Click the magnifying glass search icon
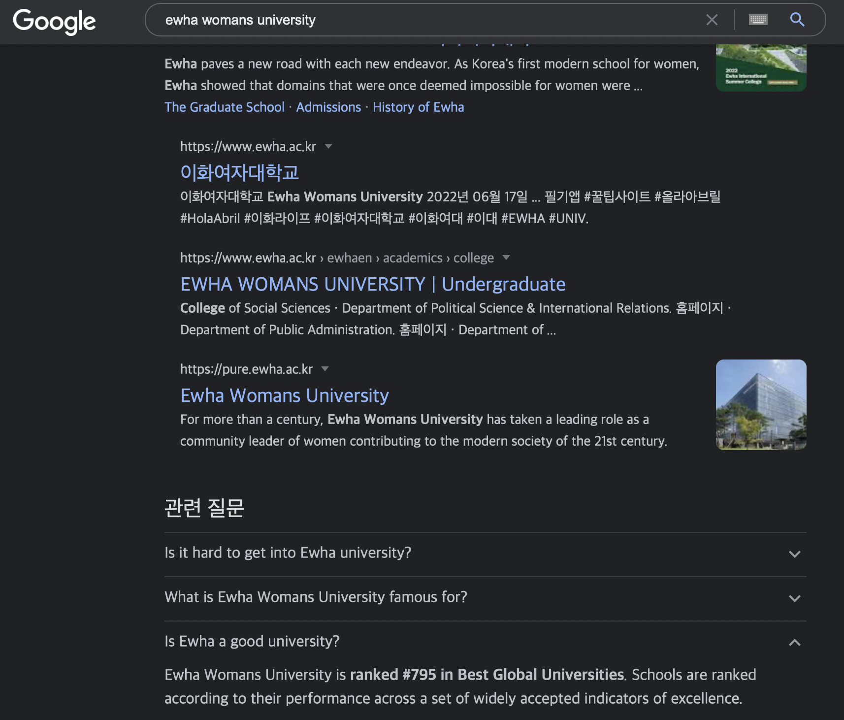844x720 pixels. [797, 20]
